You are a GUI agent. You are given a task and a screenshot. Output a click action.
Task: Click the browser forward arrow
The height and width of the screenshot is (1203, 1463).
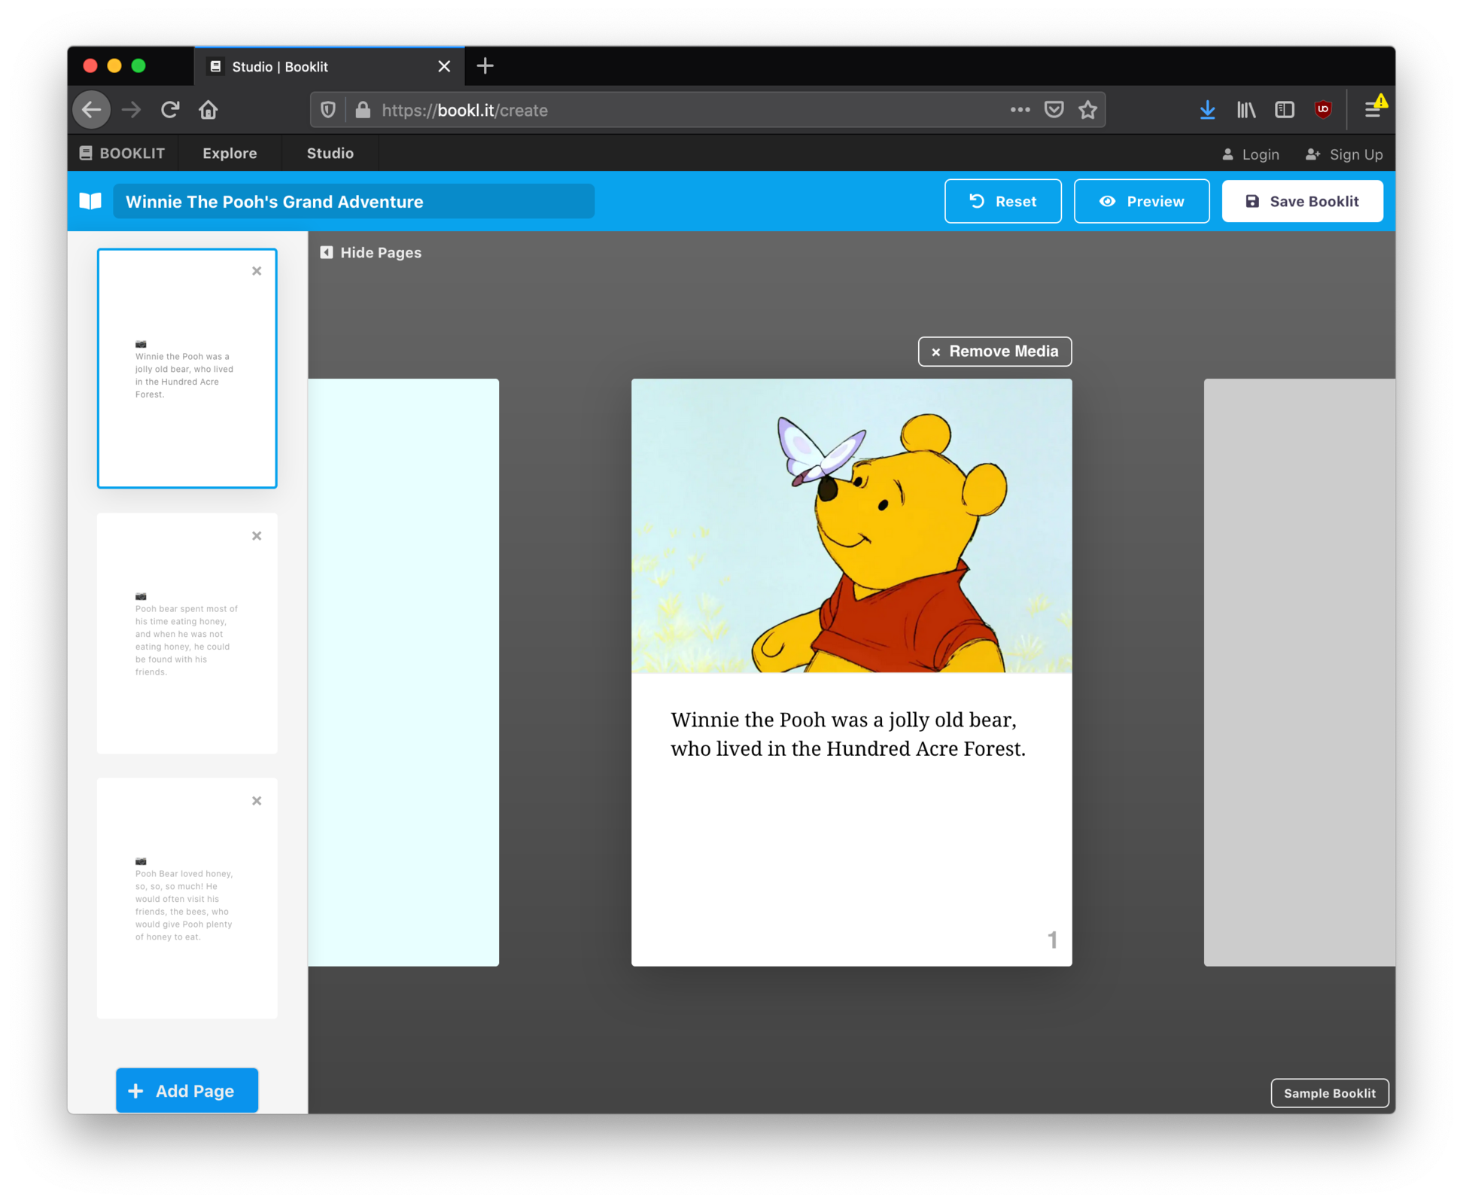(131, 110)
